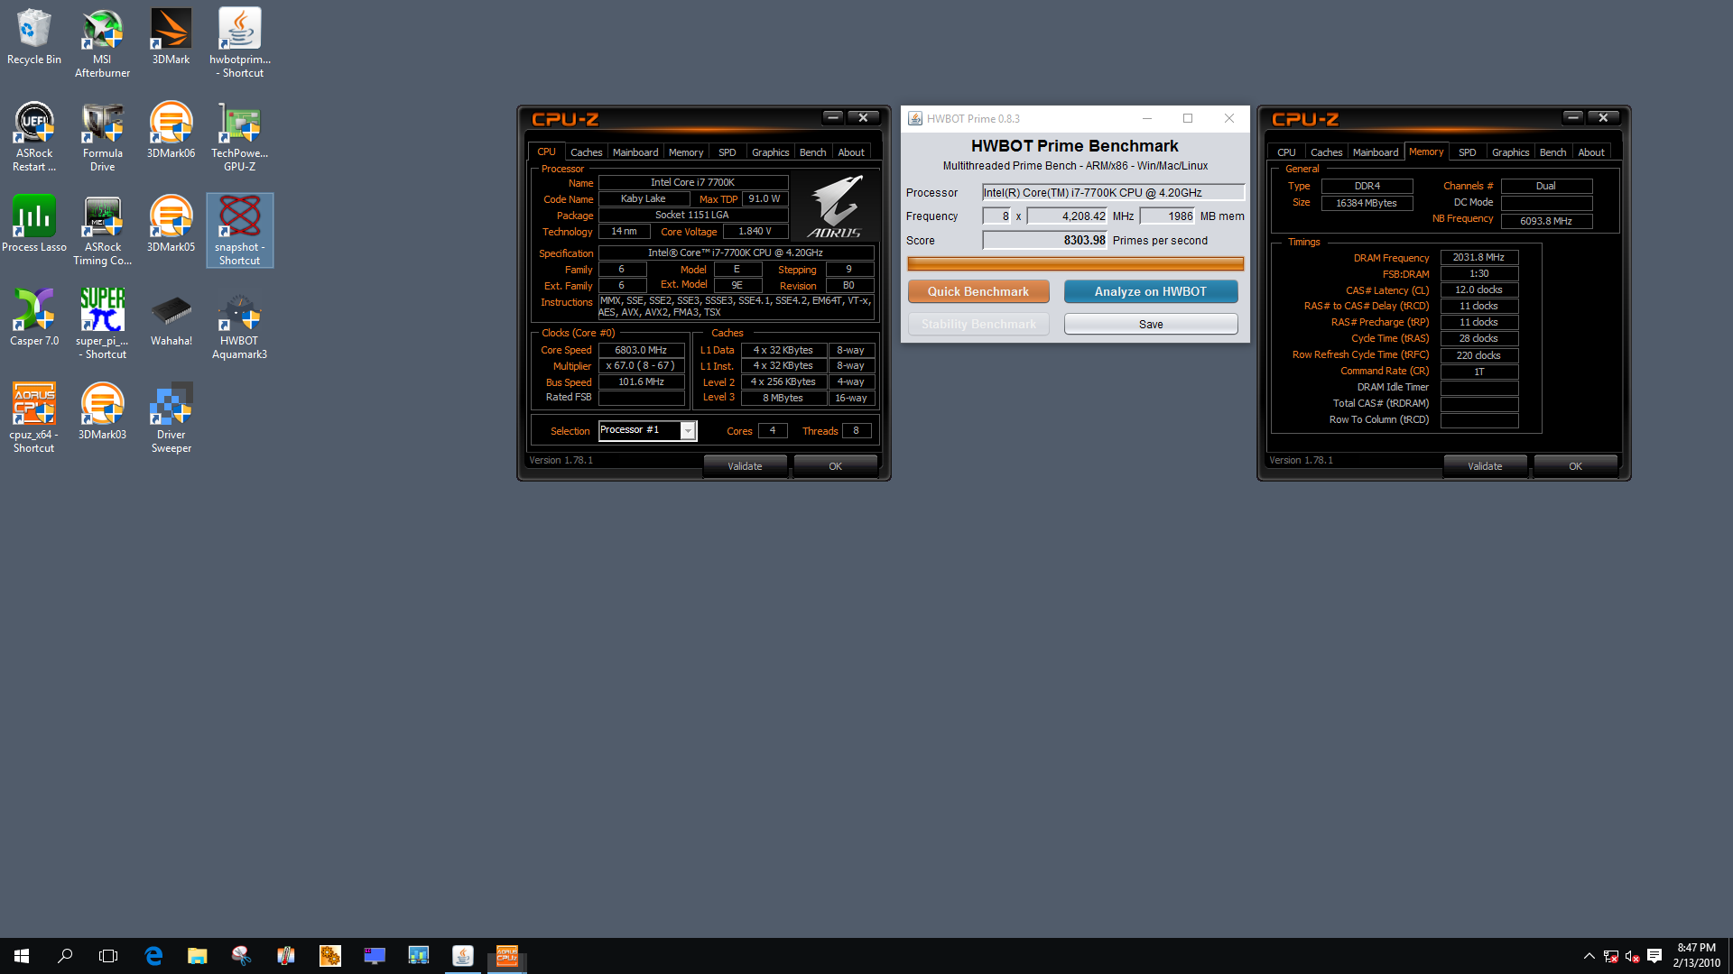Select the 3DMark05 desktop icon

171,225
